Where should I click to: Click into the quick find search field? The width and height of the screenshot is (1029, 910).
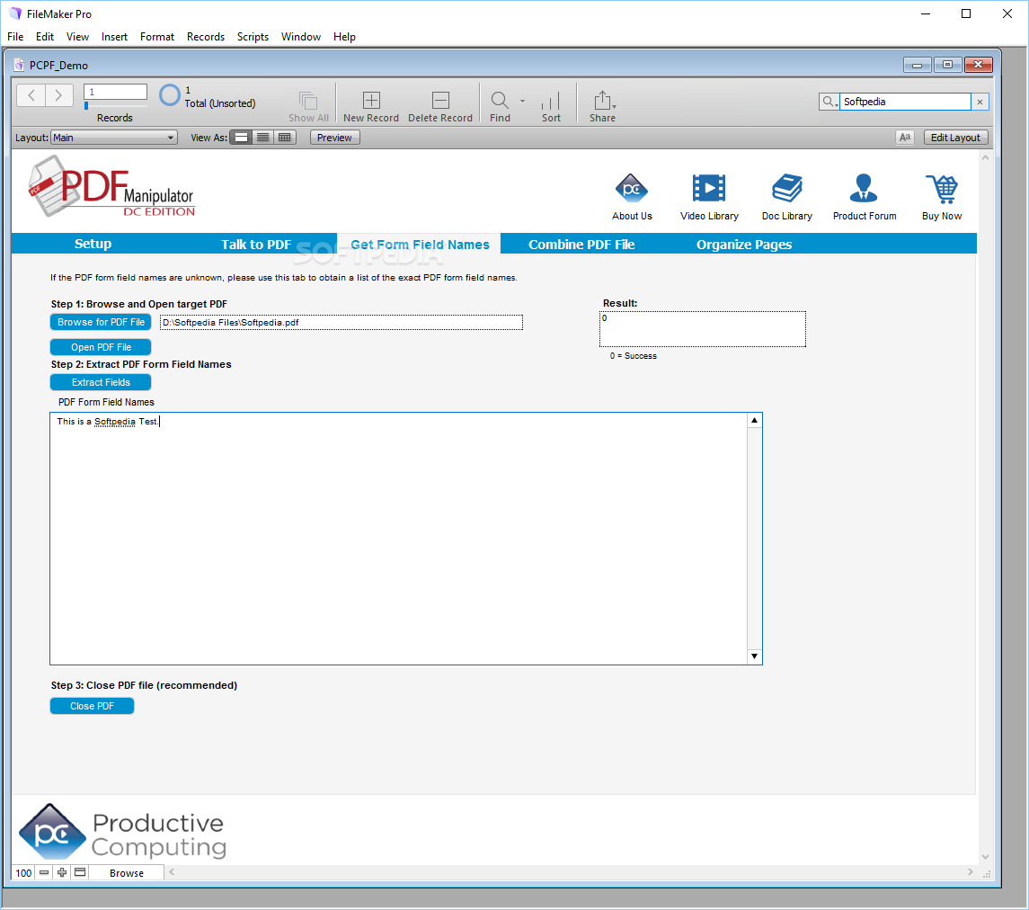click(x=906, y=102)
